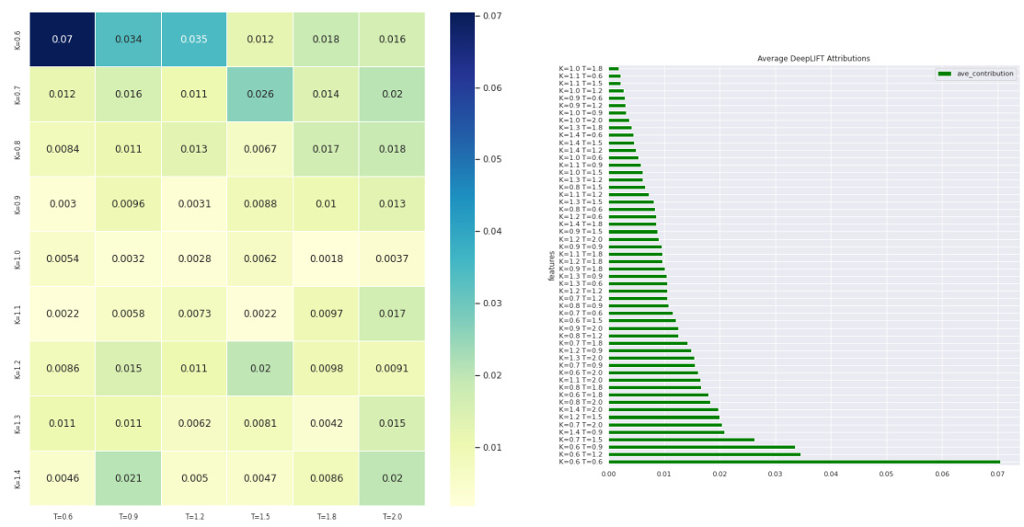Screen dimensions: 1024x527
Task: Click the heatmap color scale bar
Action: coord(463,259)
